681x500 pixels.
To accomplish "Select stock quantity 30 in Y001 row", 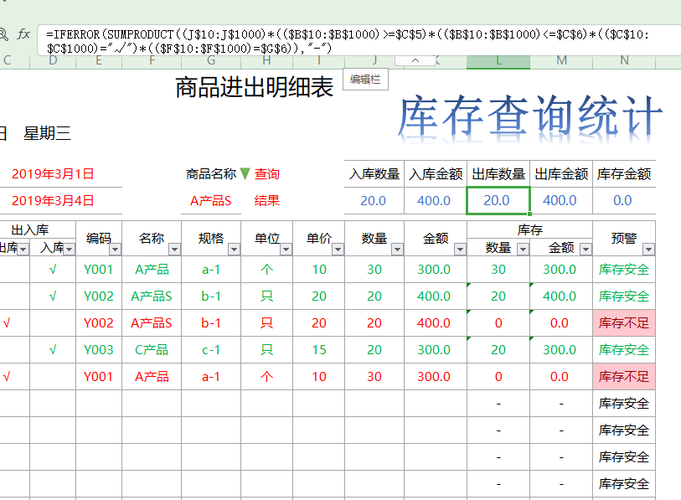I will pyautogui.click(x=498, y=270).
